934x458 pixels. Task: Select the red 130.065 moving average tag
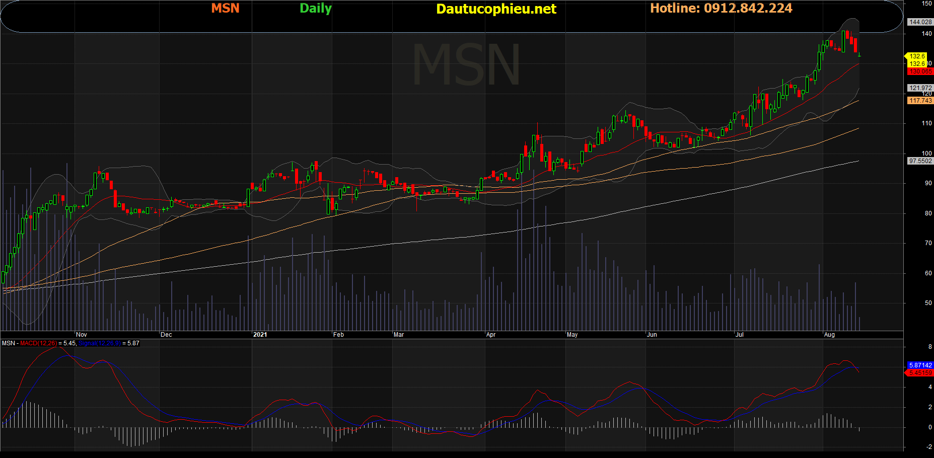(x=920, y=71)
